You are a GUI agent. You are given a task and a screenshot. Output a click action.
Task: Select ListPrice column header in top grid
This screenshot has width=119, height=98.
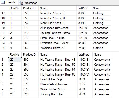tap(84, 8)
